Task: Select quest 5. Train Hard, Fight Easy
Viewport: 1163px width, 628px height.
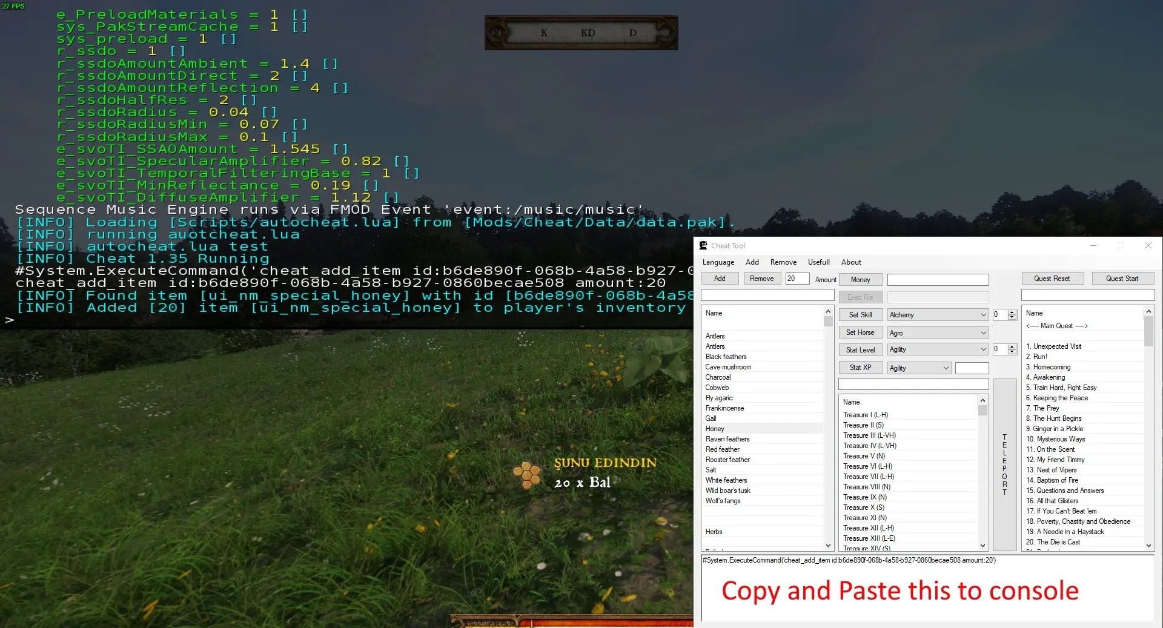Action: click(1083, 388)
